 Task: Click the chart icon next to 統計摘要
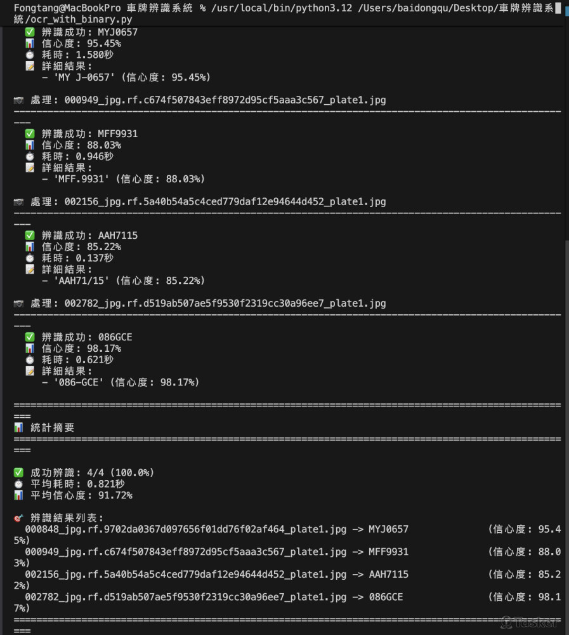[18, 427]
